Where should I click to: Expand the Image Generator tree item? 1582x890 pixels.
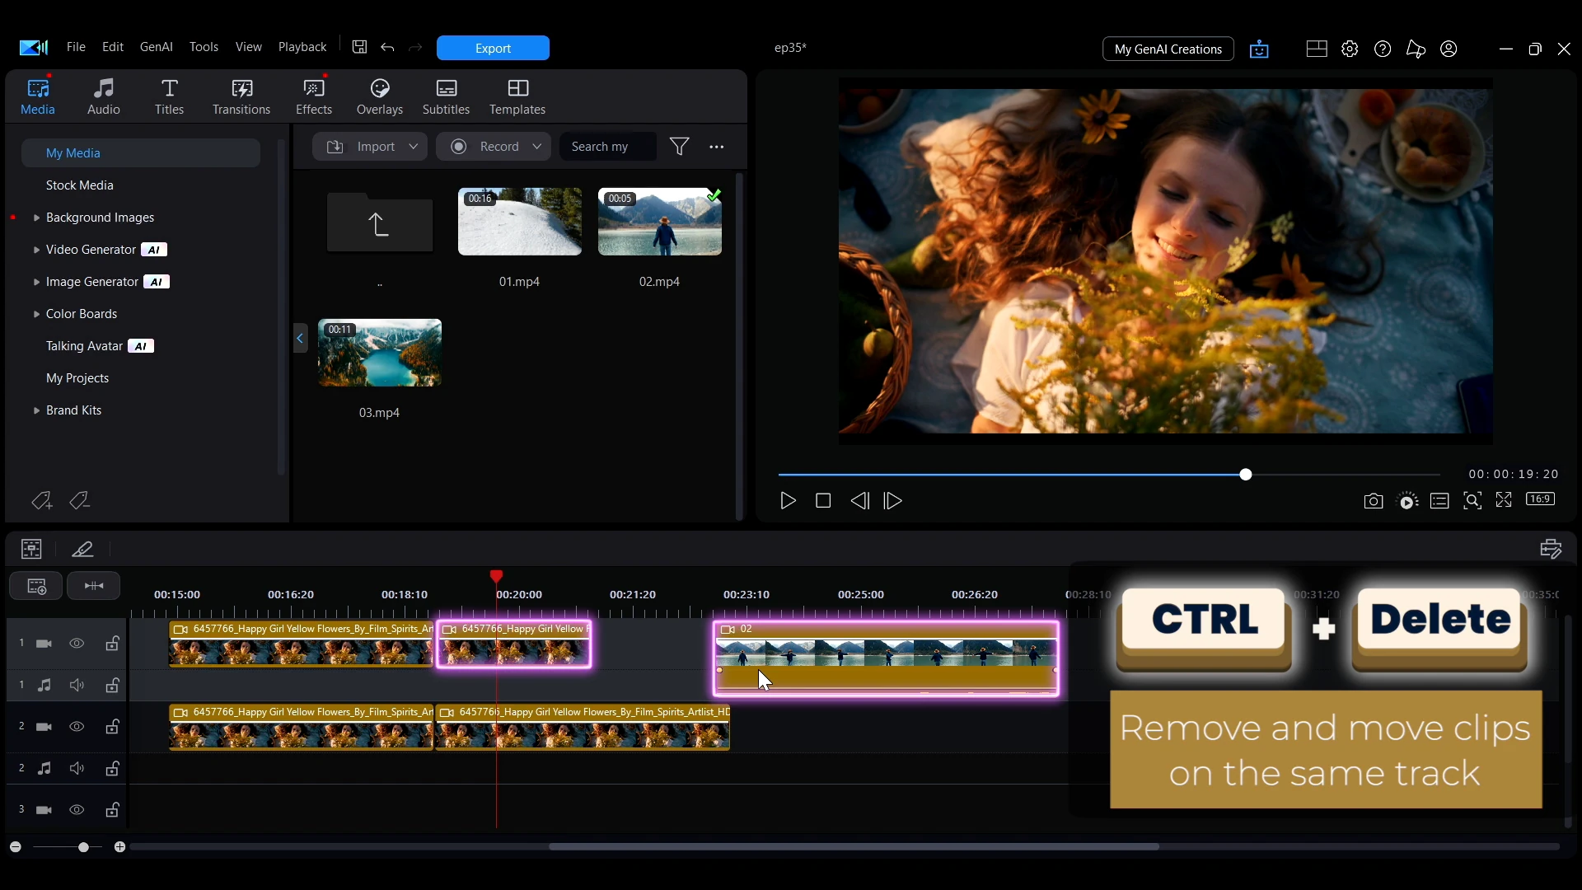36,282
